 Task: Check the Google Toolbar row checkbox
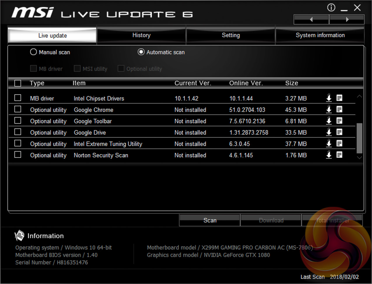point(18,120)
